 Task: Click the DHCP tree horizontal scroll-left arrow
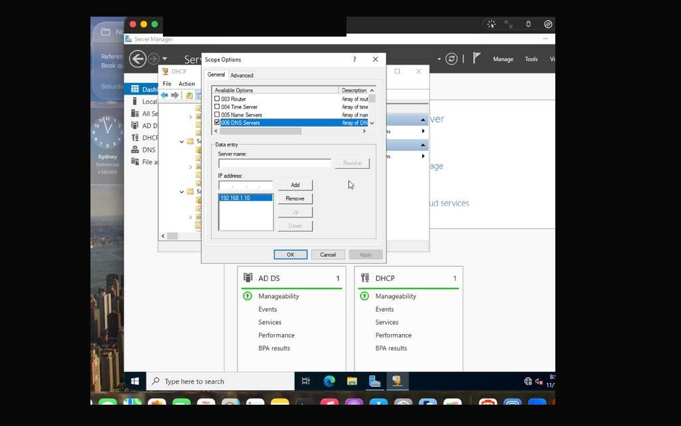pos(163,236)
